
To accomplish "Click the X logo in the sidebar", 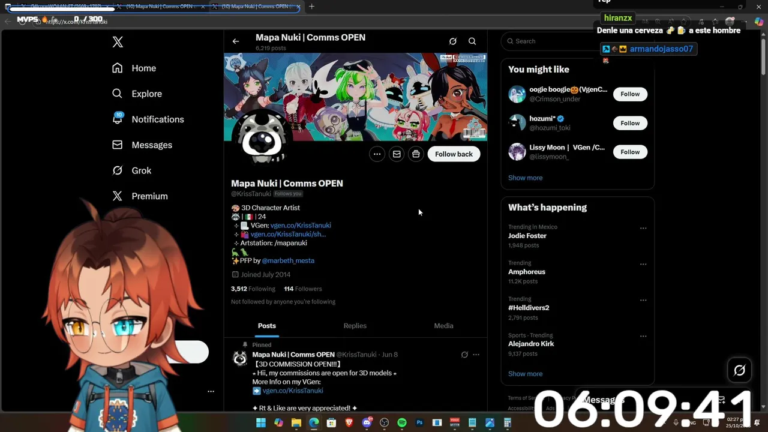I will click(118, 42).
